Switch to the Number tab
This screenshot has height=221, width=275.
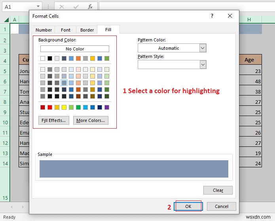click(x=44, y=30)
